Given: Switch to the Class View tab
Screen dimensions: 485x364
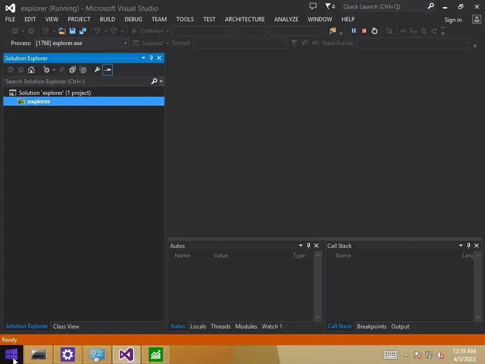Looking at the screenshot, I should click(66, 326).
